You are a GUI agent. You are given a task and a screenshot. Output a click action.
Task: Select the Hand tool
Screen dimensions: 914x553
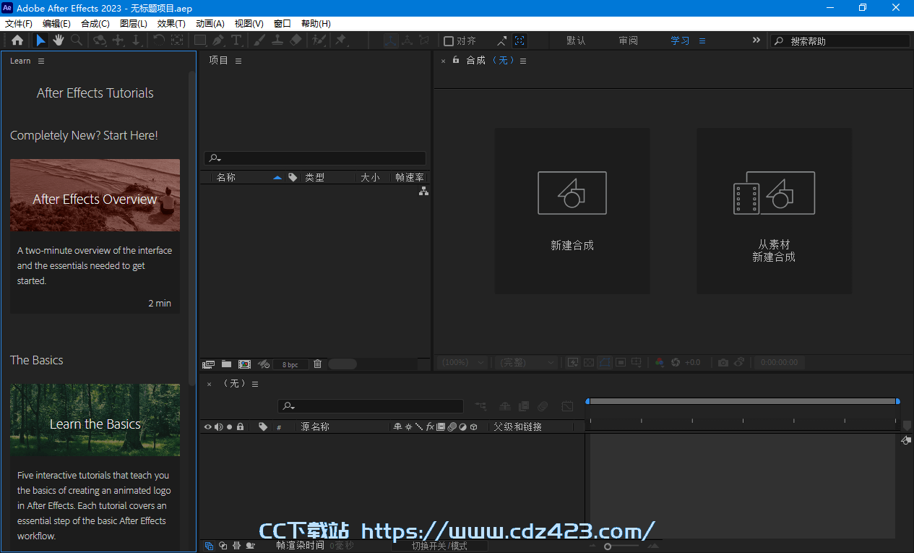(58, 40)
